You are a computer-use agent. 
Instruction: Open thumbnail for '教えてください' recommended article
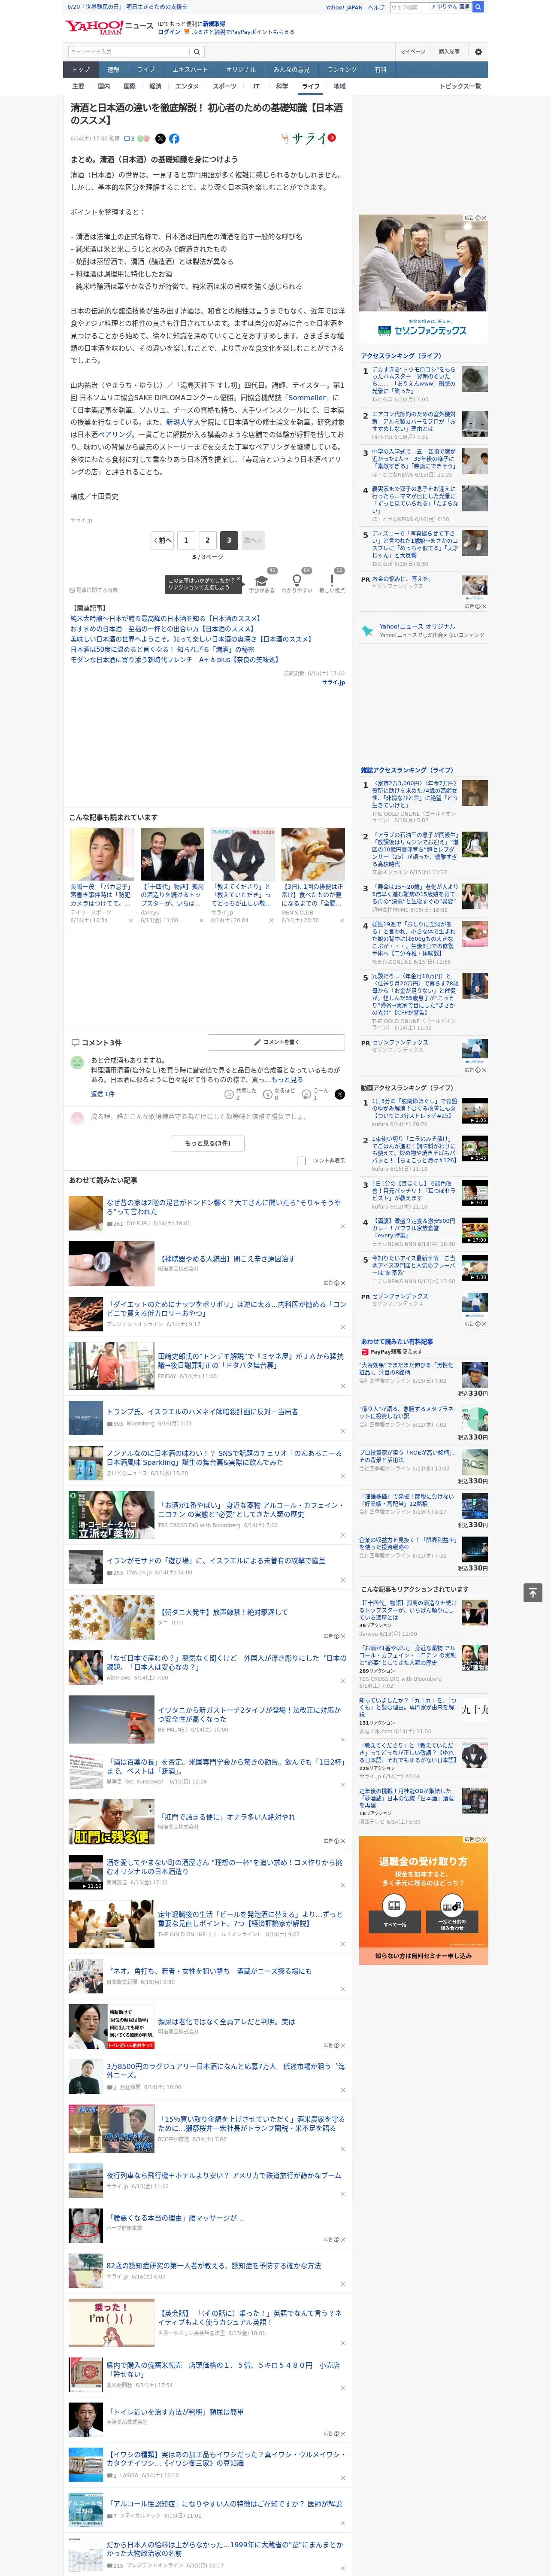(x=242, y=854)
